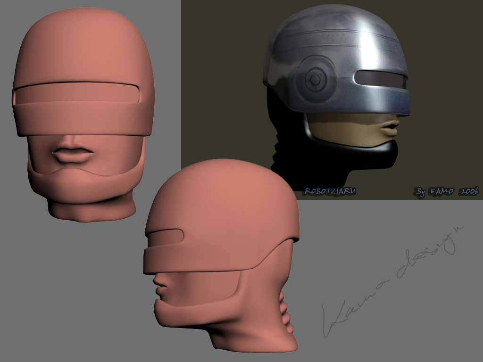Select the left-facing profile clay head model
This screenshot has height=362, width=483.
(x=221, y=255)
